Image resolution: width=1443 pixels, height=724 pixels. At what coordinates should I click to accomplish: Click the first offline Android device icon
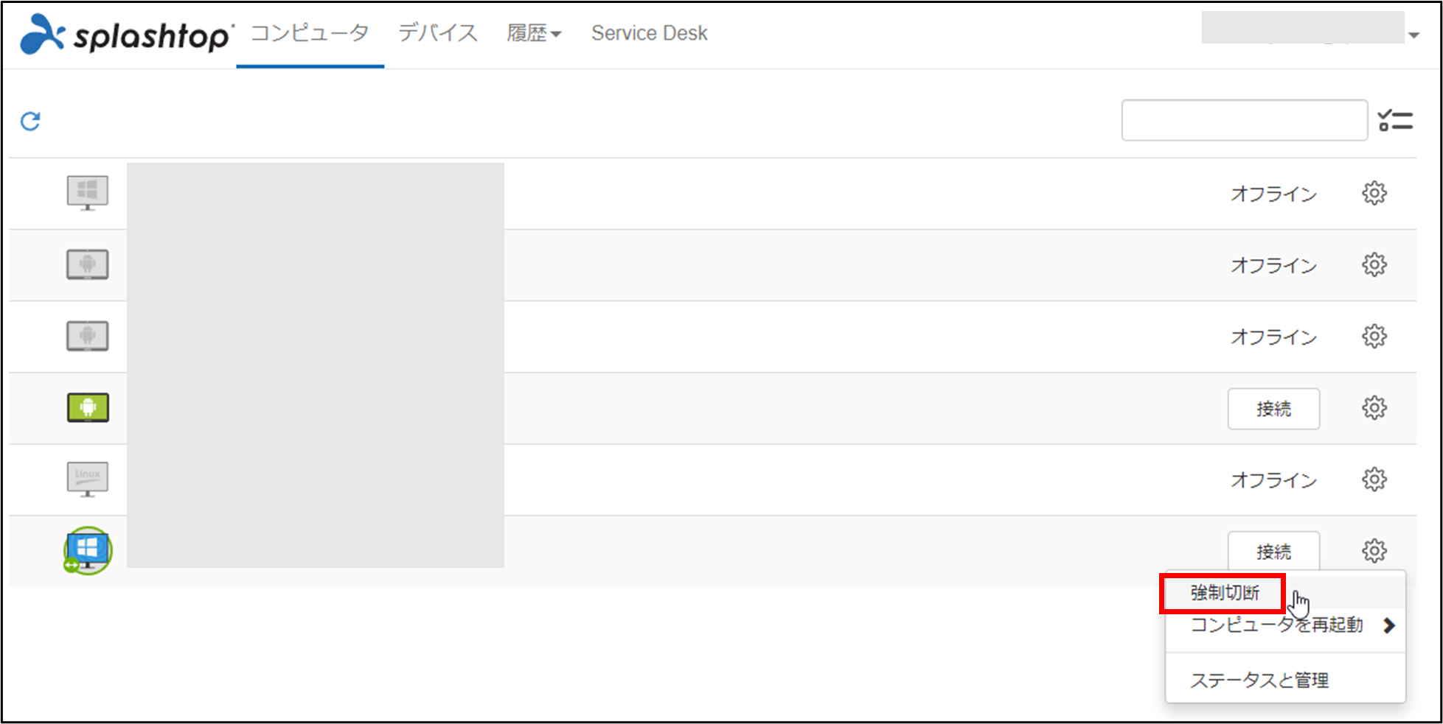(87, 264)
